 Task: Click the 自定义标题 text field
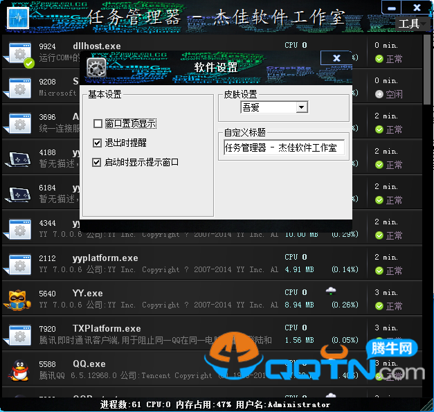coord(284,147)
